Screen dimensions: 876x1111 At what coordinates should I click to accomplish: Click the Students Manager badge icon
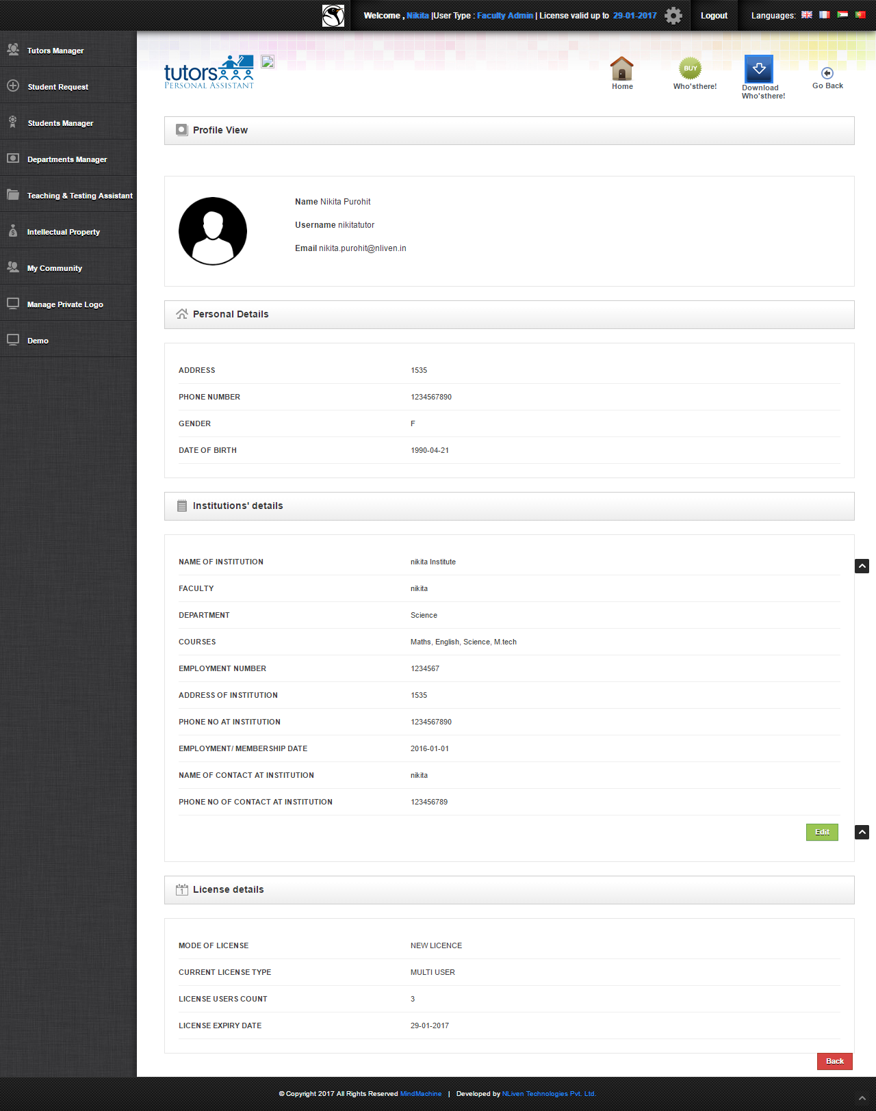[13, 122]
